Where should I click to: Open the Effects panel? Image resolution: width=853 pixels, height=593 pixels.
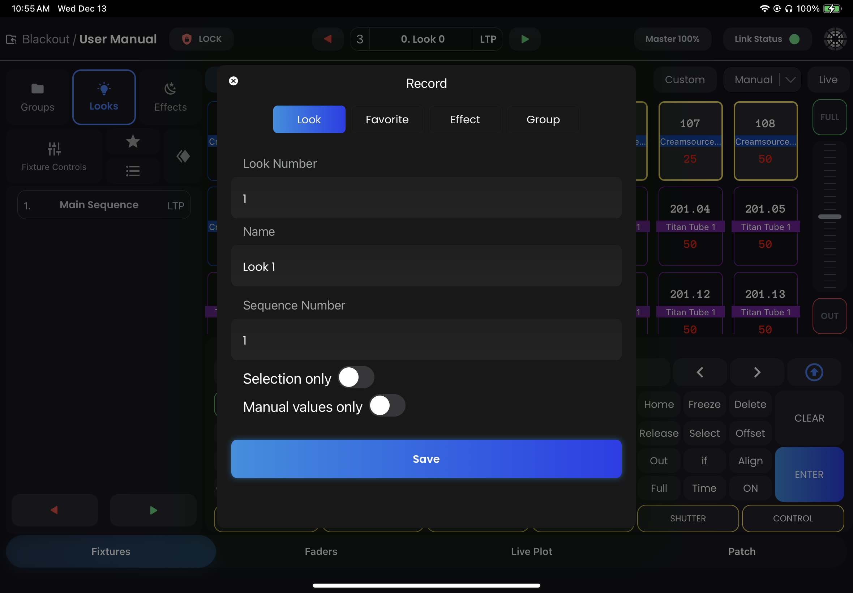point(171,97)
